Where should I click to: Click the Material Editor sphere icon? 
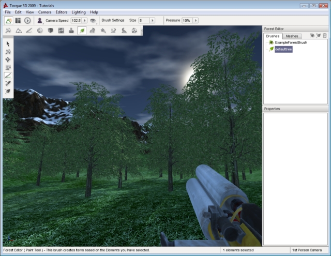point(40,31)
